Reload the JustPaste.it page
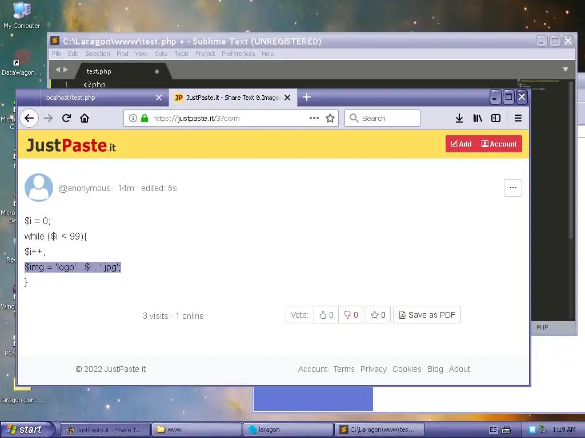Viewport: 585px width, 438px height. click(x=66, y=119)
